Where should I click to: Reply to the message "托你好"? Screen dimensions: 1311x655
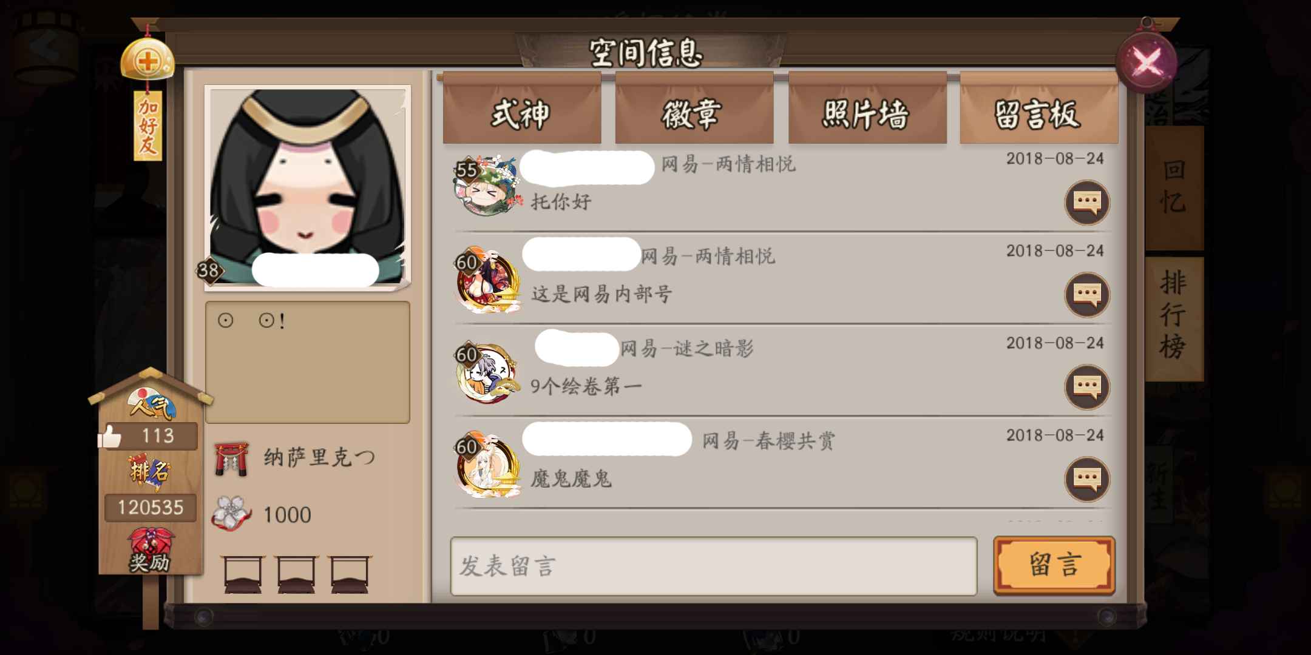click(1087, 202)
